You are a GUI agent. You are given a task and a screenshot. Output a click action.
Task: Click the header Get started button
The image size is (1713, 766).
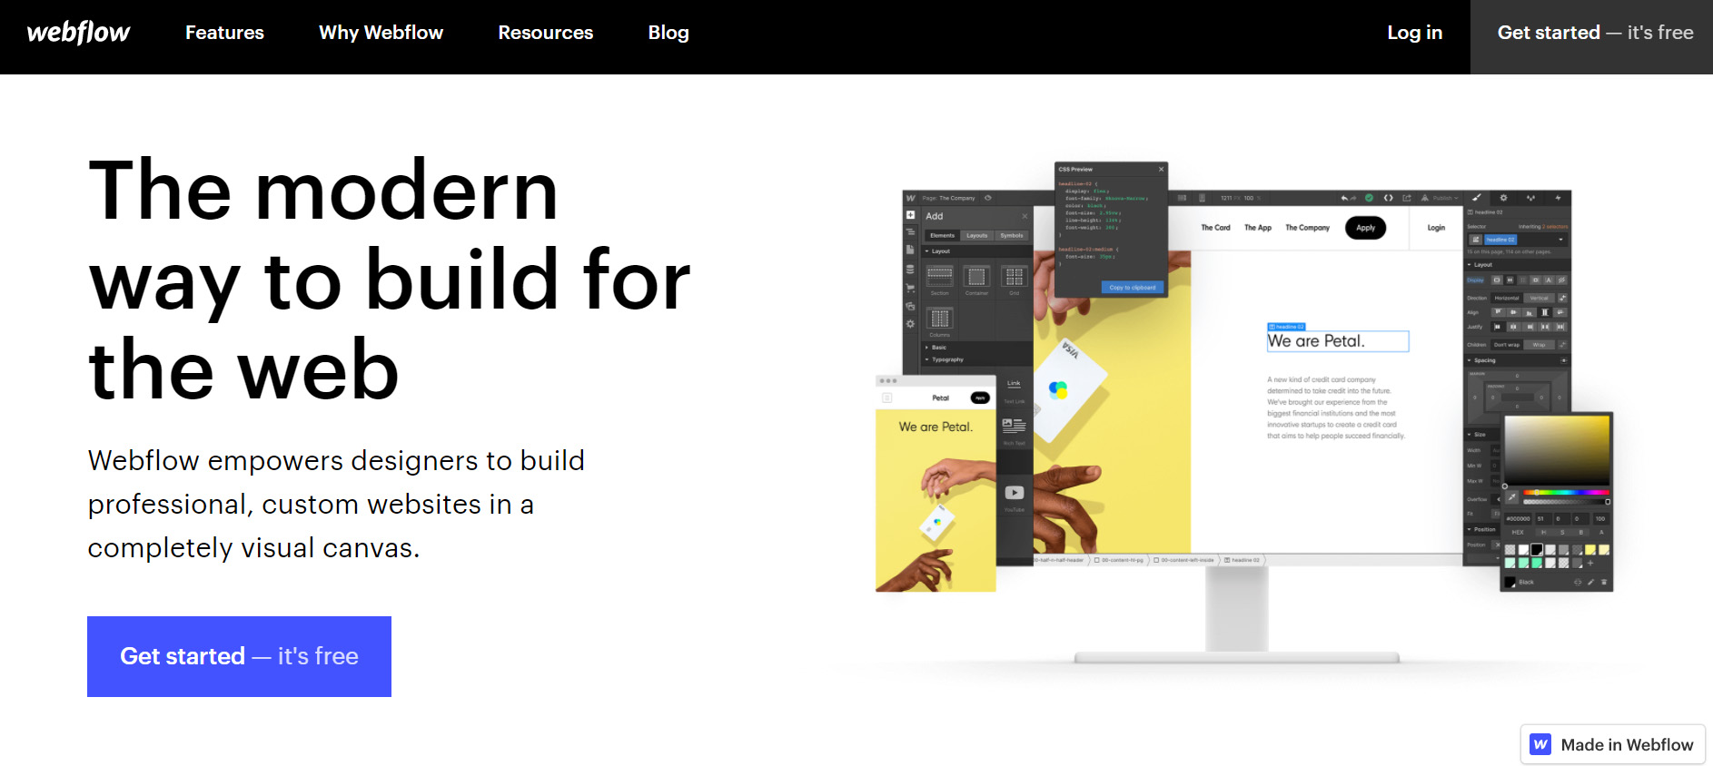[x=1591, y=37]
